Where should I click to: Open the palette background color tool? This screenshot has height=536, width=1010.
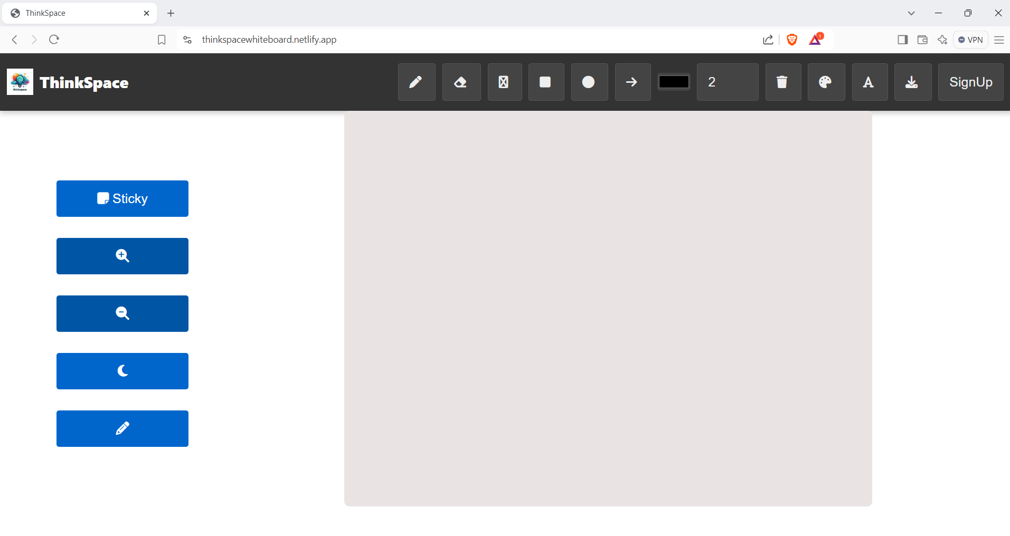click(x=826, y=82)
